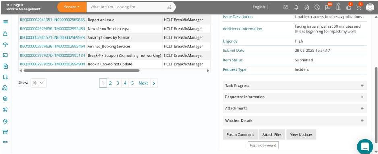Click the external link icon in header

[285, 7]
